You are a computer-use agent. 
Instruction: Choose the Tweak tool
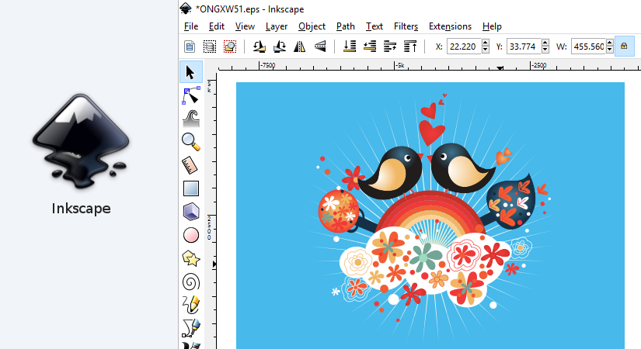[x=190, y=119]
